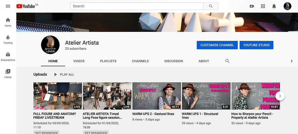Click title 'How to Sharpen your Pencil'
Image resolution: width=298 pixels, height=134 pixels.
(x=252, y=116)
